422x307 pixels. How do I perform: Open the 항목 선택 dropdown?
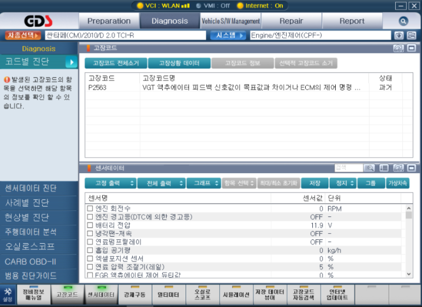click(x=239, y=184)
